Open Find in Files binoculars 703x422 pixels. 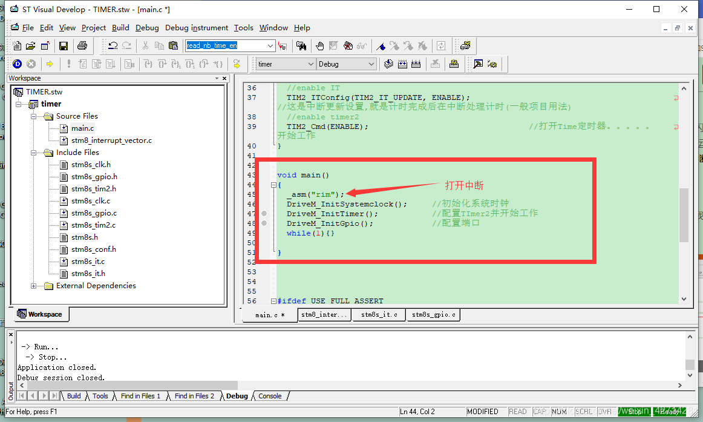(x=301, y=46)
